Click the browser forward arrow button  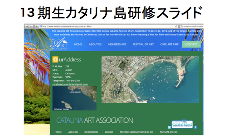pyautogui.click(x=31, y=26)
